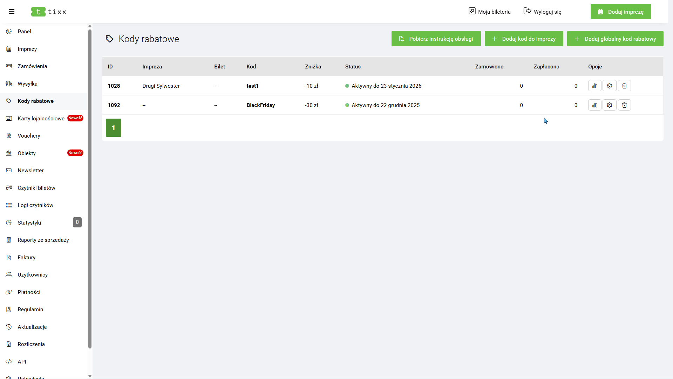Screen dimensions: 673x379
Task: Open Karty lojalnościowe menu item
Action: pos(41,119)
